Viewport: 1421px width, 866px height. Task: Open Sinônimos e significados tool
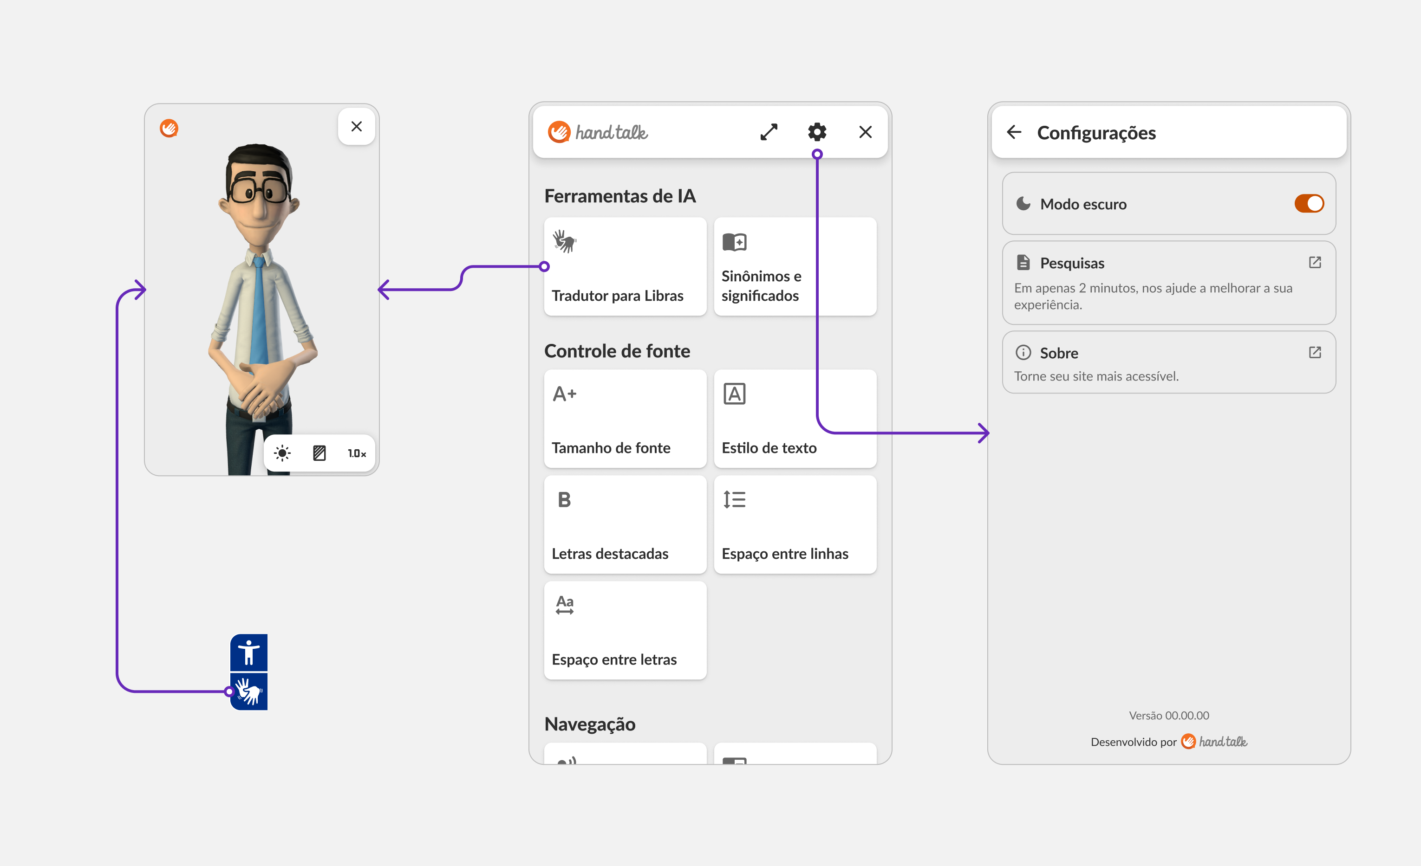(795, 267)
